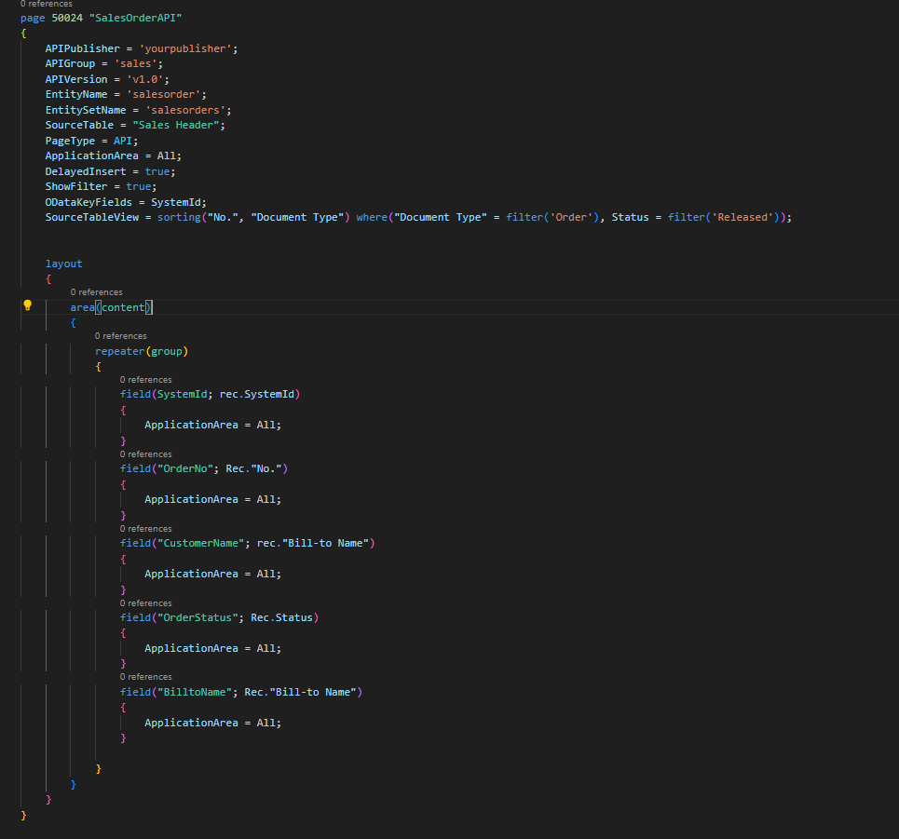
Task: Open the references CodeLens above the SystemId field
Action: coord(145,380)
